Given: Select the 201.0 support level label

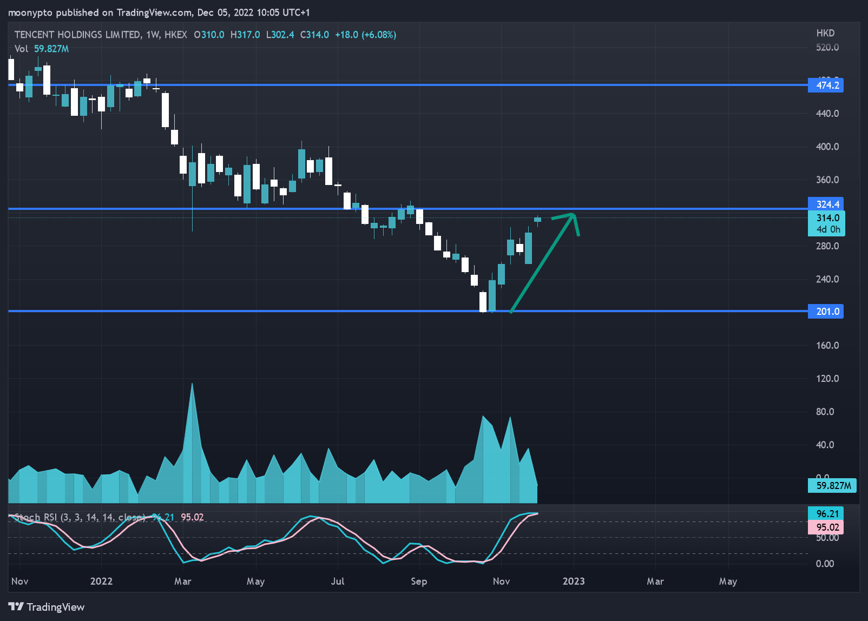Looking at the screenshot, I should (826, 311).
